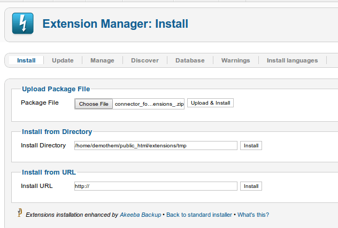338x228 pixels.
Task: Open the Akeeba Backup link
Action: click(x=140, y=215)
